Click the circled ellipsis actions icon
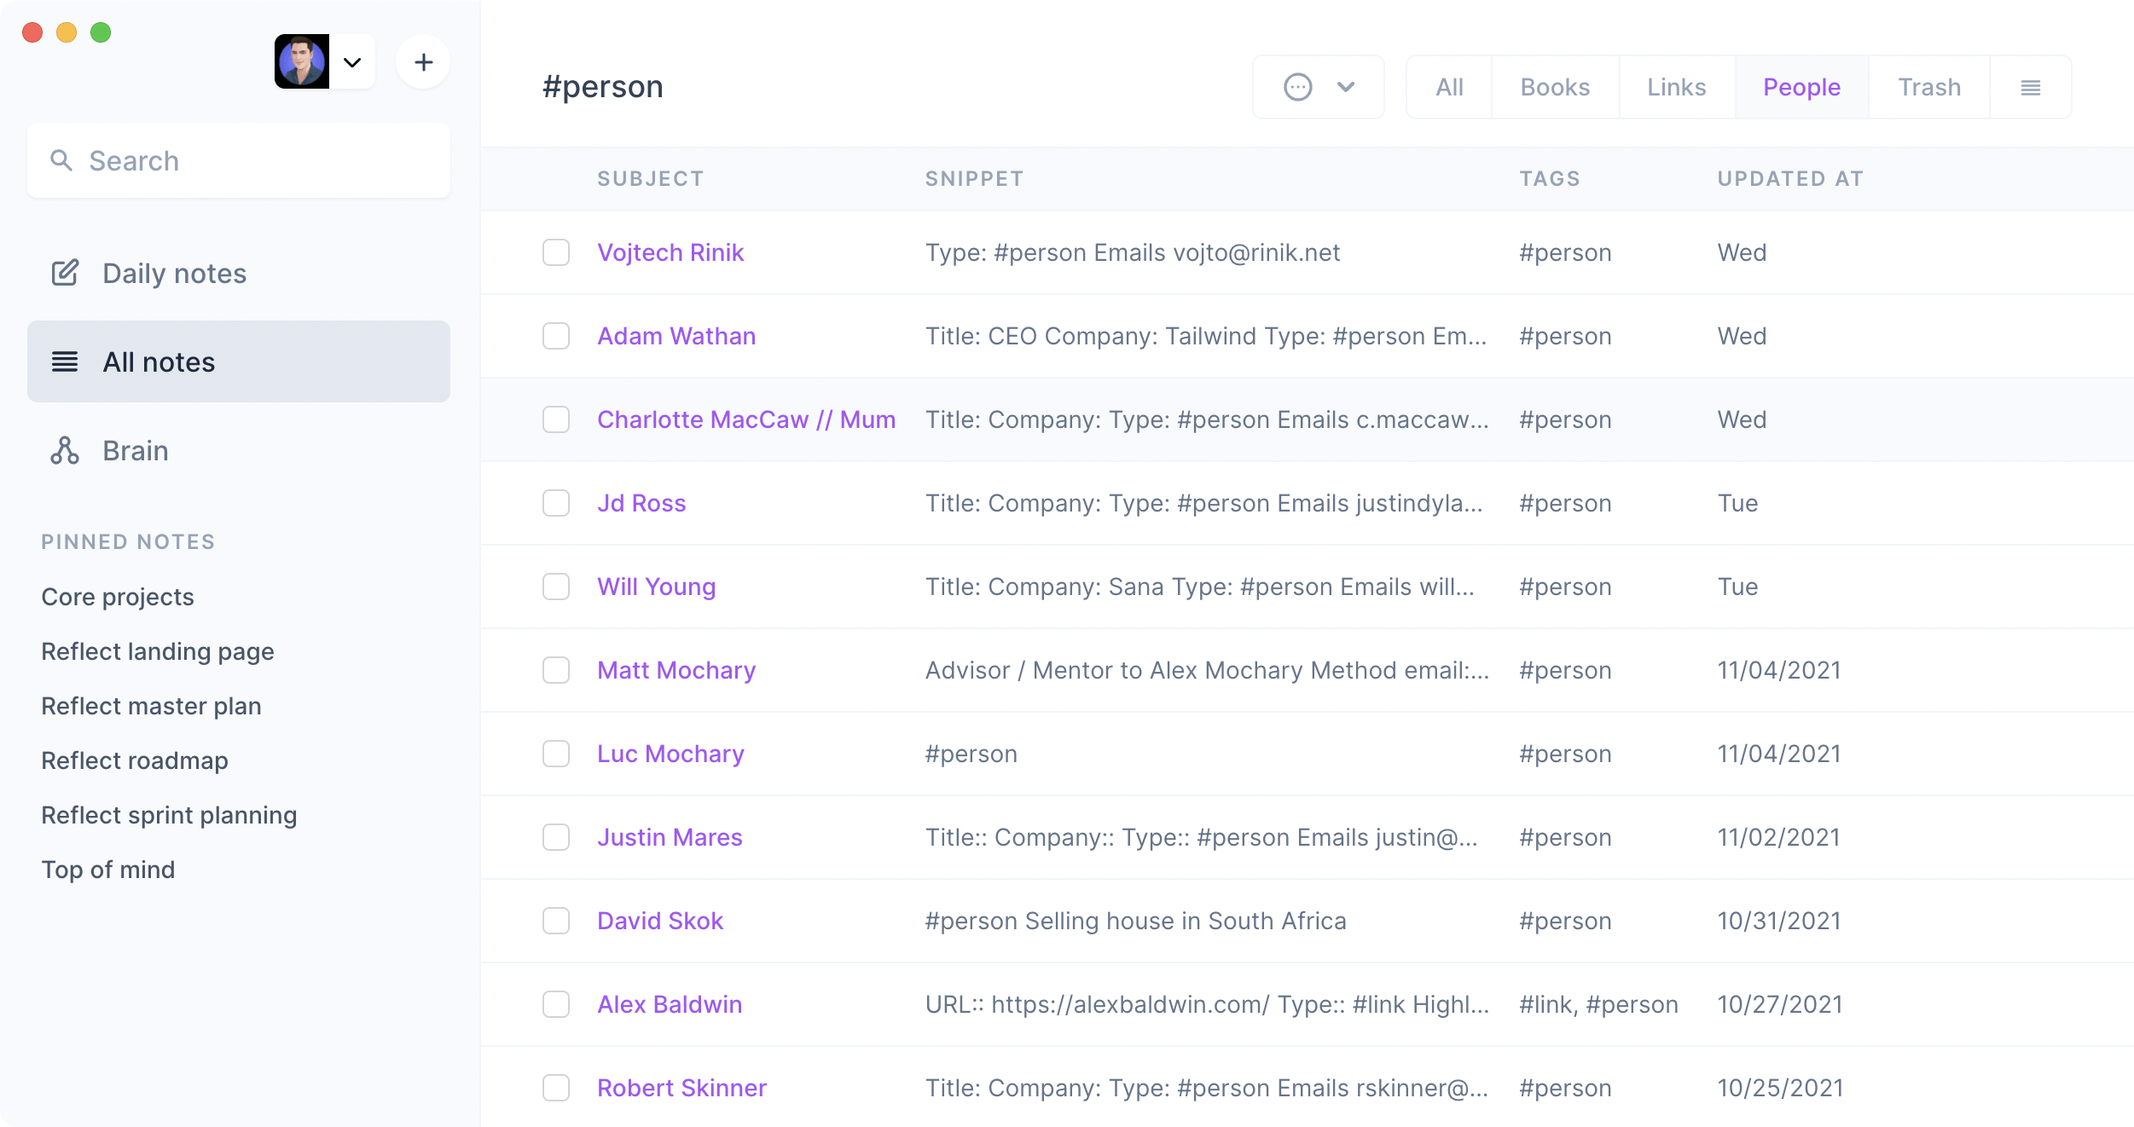 click(x=1297, y=87)
